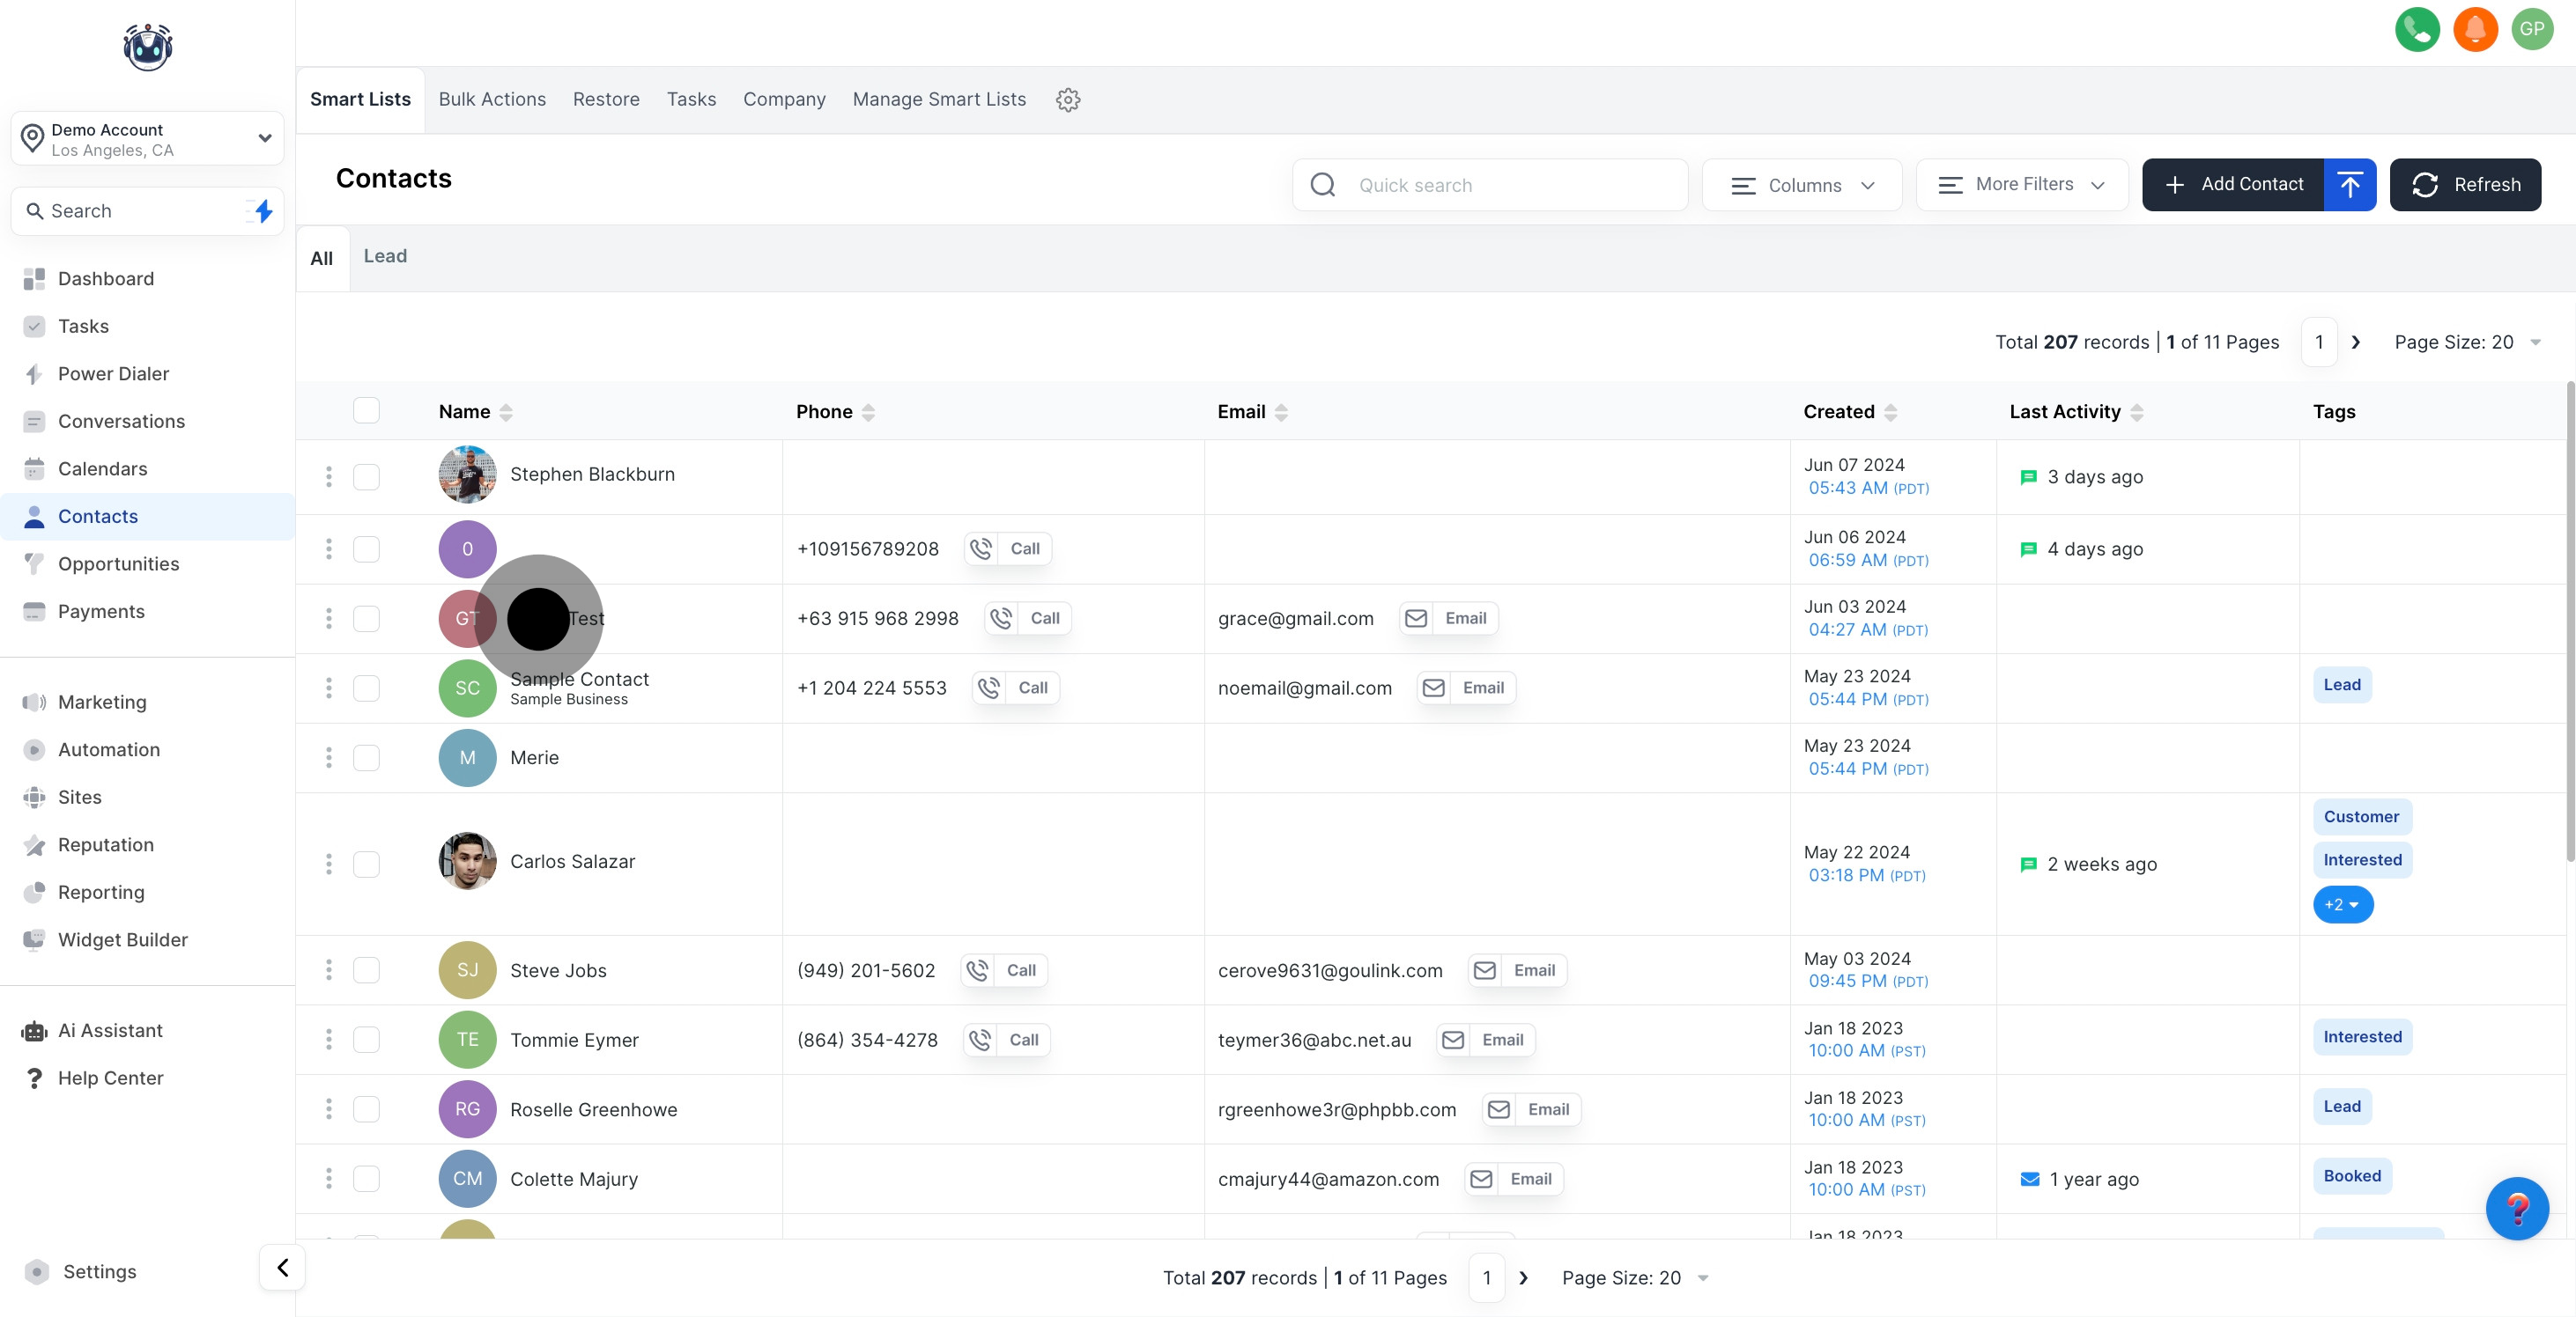Click the Refresh button
Screen dimensions: 2576x1317
pyautogui.click(x=2465, y=185)
